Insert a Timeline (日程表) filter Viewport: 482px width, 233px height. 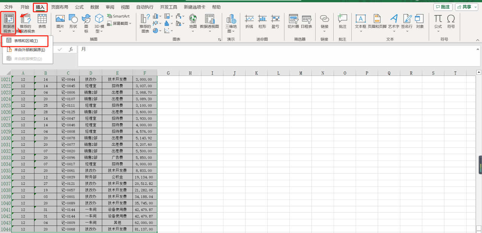point(307,22)
